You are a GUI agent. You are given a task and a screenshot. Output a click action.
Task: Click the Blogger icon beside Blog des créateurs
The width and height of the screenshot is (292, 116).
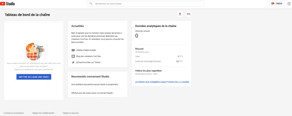point(73,56)
